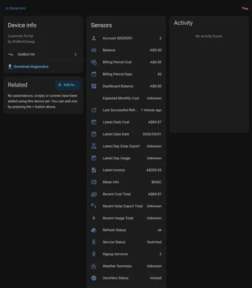Click the Billing Period Days calendar icon

tap(94, 74)
